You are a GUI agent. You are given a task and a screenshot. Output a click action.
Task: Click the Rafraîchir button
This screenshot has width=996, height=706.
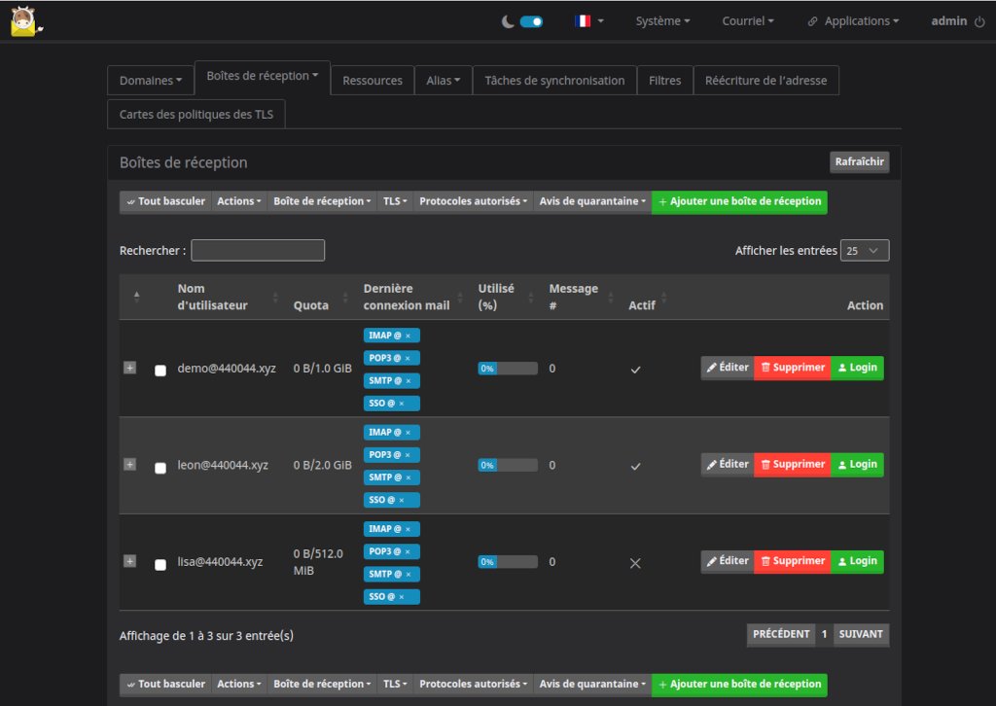click(859, 161)
